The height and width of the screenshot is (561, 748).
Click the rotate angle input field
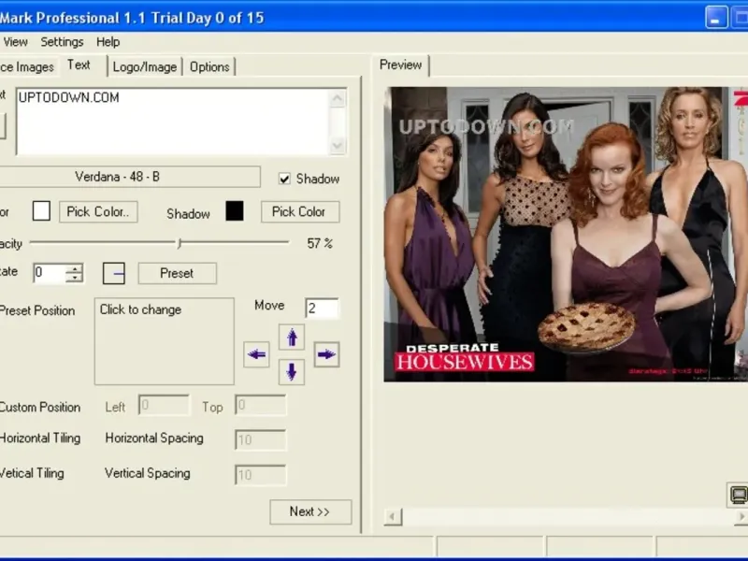coord(50,273)
